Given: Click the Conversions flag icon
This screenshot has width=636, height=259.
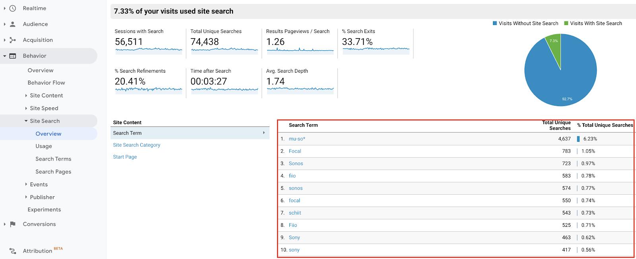Looking at the screenshot, I should [13, 224].
